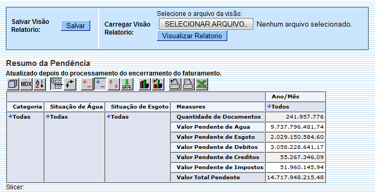Viewport: 375px width, 192px height.
Task: Click the Carregar Visão Relatorio label
Action: [x=127, y=28]
